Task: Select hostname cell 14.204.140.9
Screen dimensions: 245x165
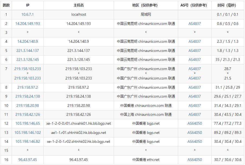Action: (79, 41)
